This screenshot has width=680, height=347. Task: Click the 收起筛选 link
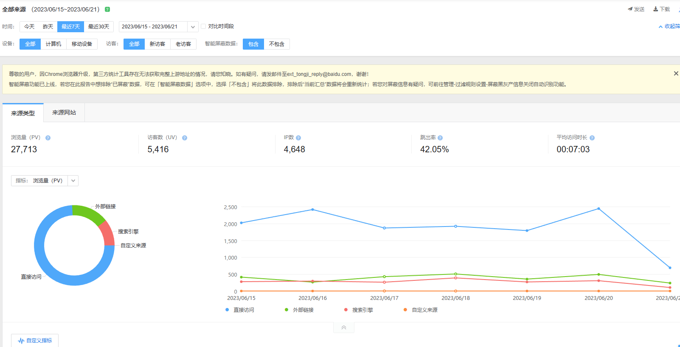(x=672, y=26)
